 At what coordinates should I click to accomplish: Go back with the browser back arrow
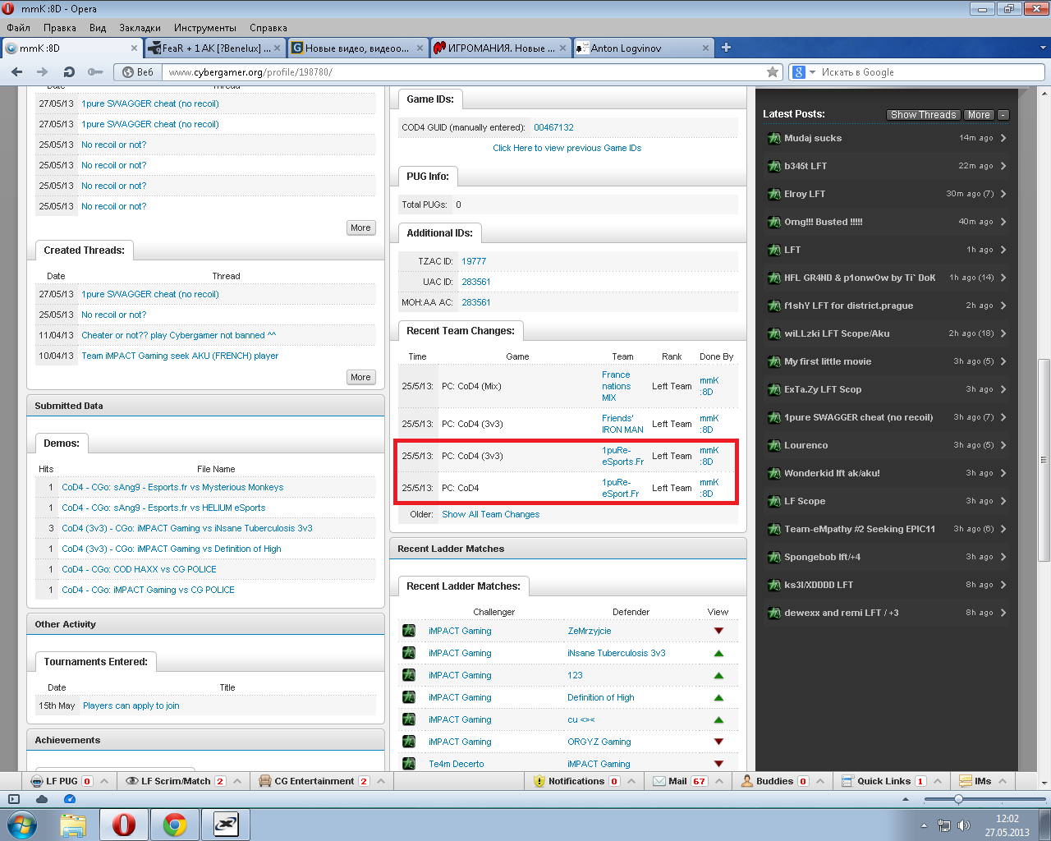[16, 71]
